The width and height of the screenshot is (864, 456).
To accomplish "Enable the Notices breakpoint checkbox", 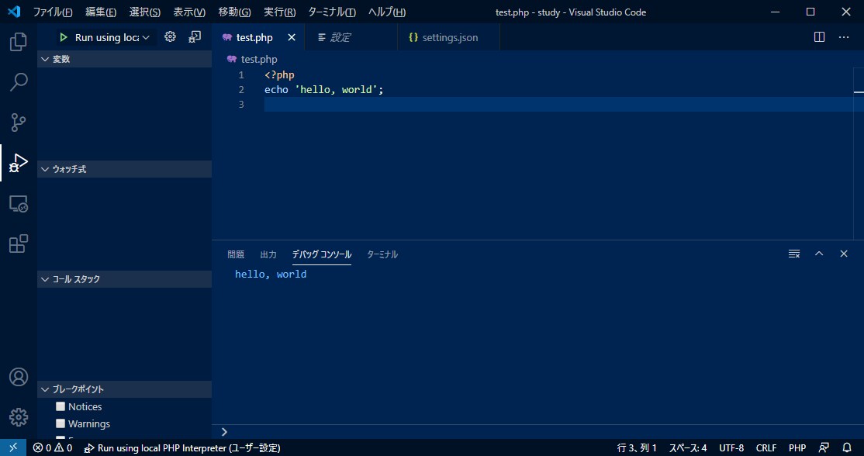I will tap(60, 406).
